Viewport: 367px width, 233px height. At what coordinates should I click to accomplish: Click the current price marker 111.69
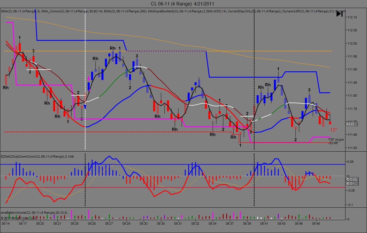click(x=352, y=124)
